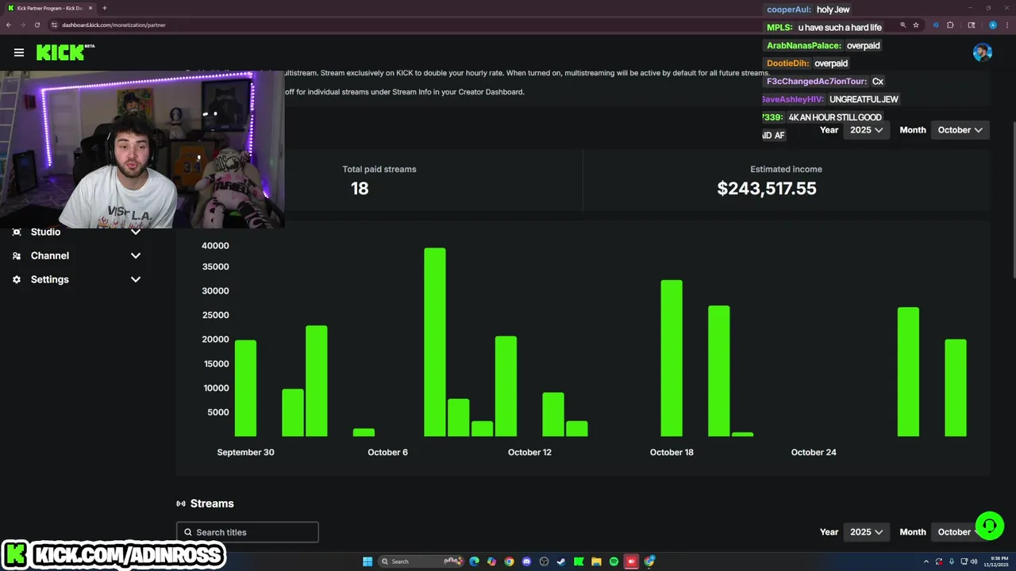Open the top Year 2025 dropdown
The width and height of the screenshot is (1016, 571).
(x=866, y=130)
